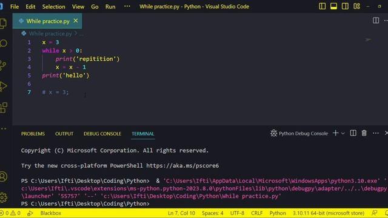Click the editor minimap preview
Screen dimensions: 388x218
coord(368,39)
